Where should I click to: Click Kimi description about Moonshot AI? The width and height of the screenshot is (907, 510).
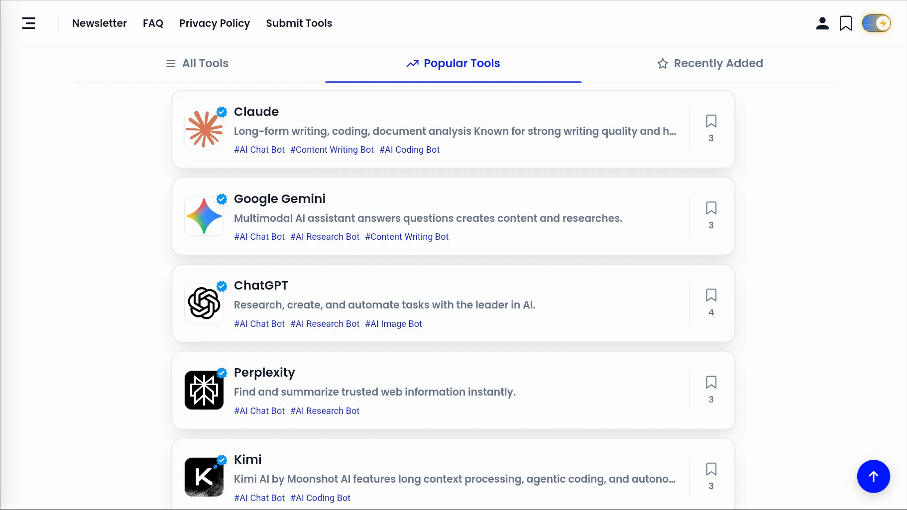[x=455, y=479]
